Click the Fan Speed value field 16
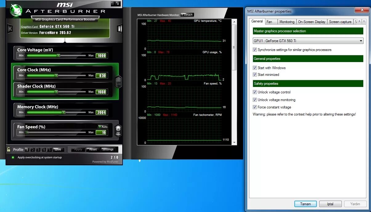The image size is (371, 212). 101,132
